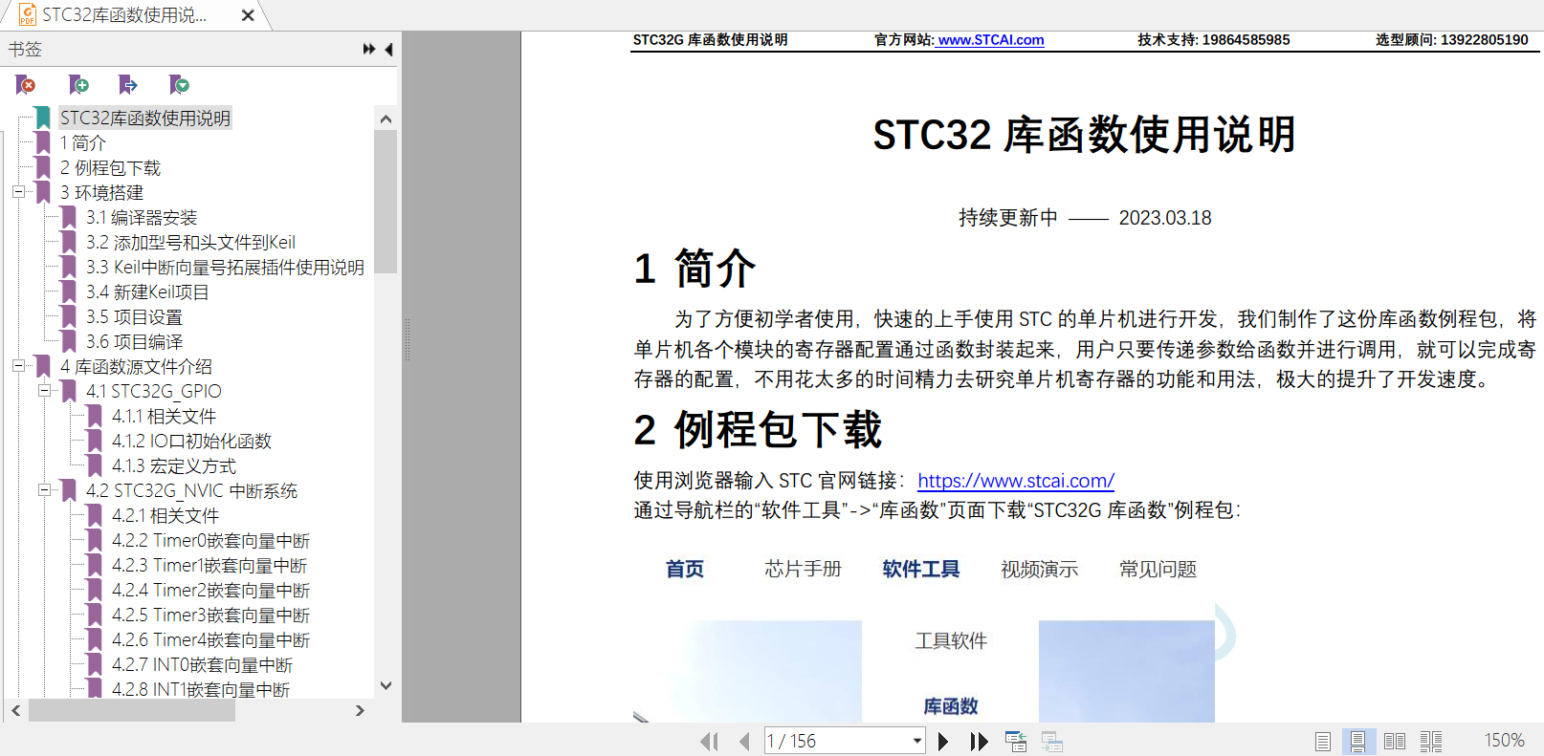Screen dimensions: 1544x756
Task: Jump to the first page
Action: point(709,742)
